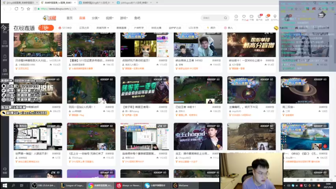Image resolution: width=336 pixels, height=189 pixels.
Task: Go to 首页 in the Douyu navigation
Action: [69, 18]
